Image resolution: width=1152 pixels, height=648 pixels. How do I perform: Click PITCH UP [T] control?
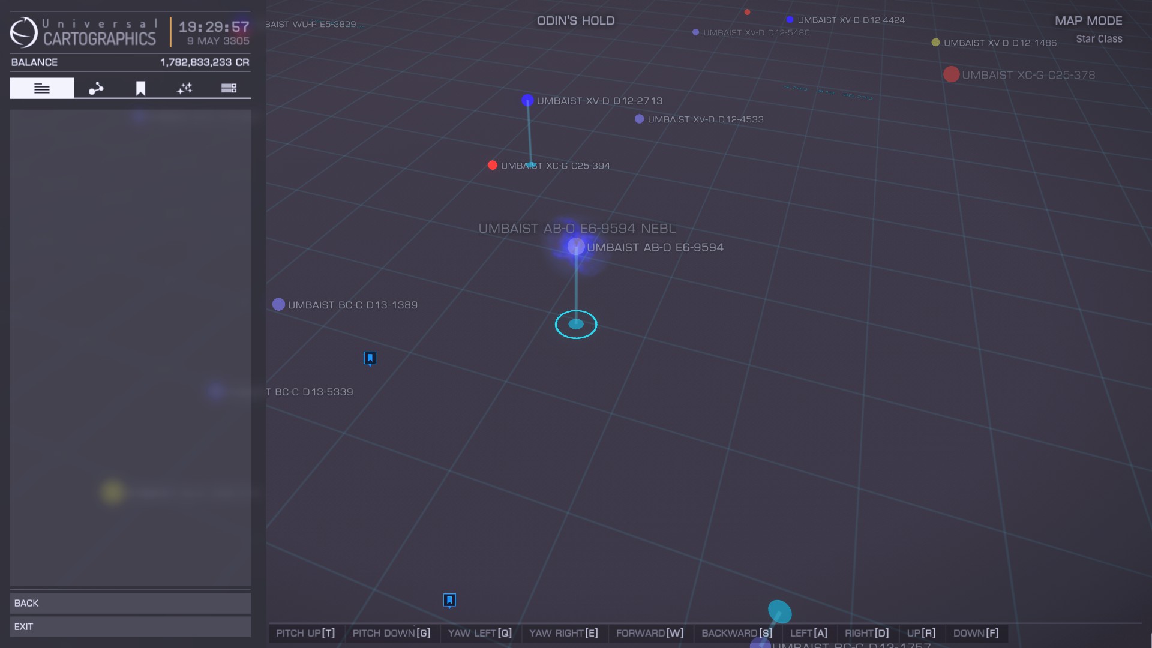click(x=305, y=633)
